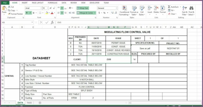Decrease font size with the shrink icon
The width and height of the screenshot is (203, 107).
click(x=54, y=8)
